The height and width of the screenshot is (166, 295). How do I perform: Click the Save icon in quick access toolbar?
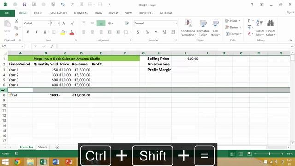24,4
